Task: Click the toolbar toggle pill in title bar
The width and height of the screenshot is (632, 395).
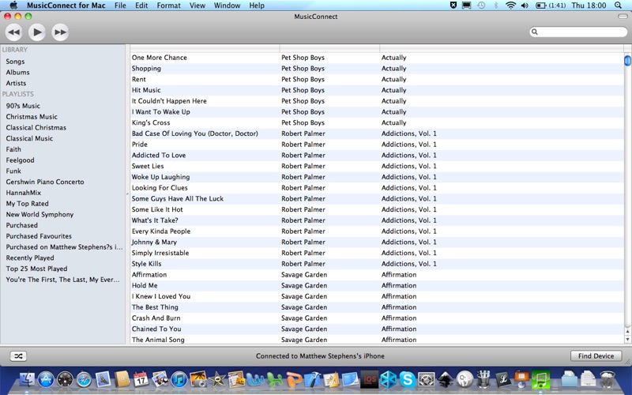Action: tap(623, 17)
